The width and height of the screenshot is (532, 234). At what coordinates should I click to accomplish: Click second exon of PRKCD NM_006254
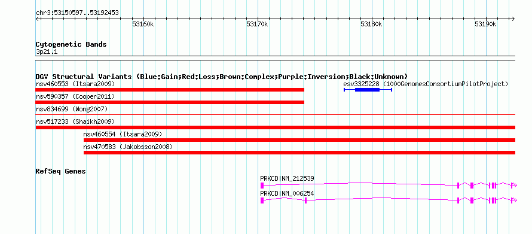[x=305, y=200]
